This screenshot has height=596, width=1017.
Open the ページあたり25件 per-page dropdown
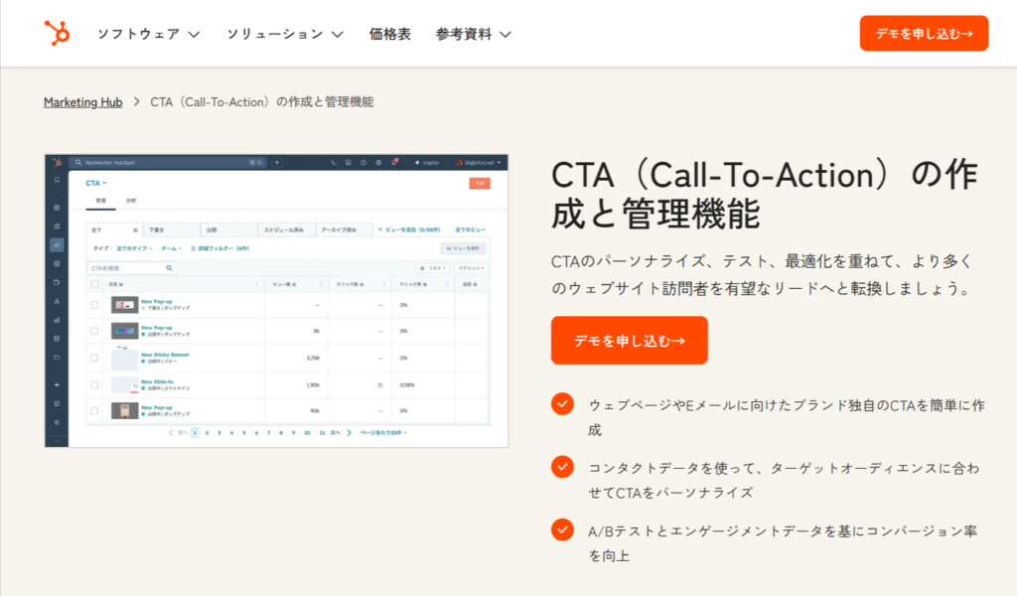coord(383,432)
